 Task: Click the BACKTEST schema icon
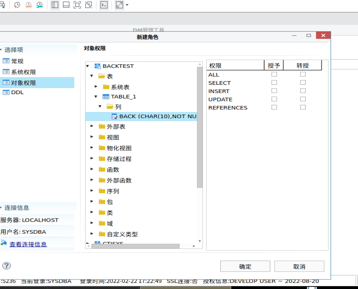98,66
